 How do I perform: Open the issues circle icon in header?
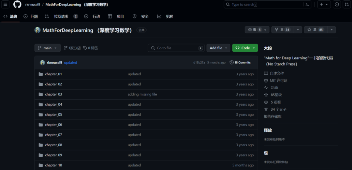[337, 5]
